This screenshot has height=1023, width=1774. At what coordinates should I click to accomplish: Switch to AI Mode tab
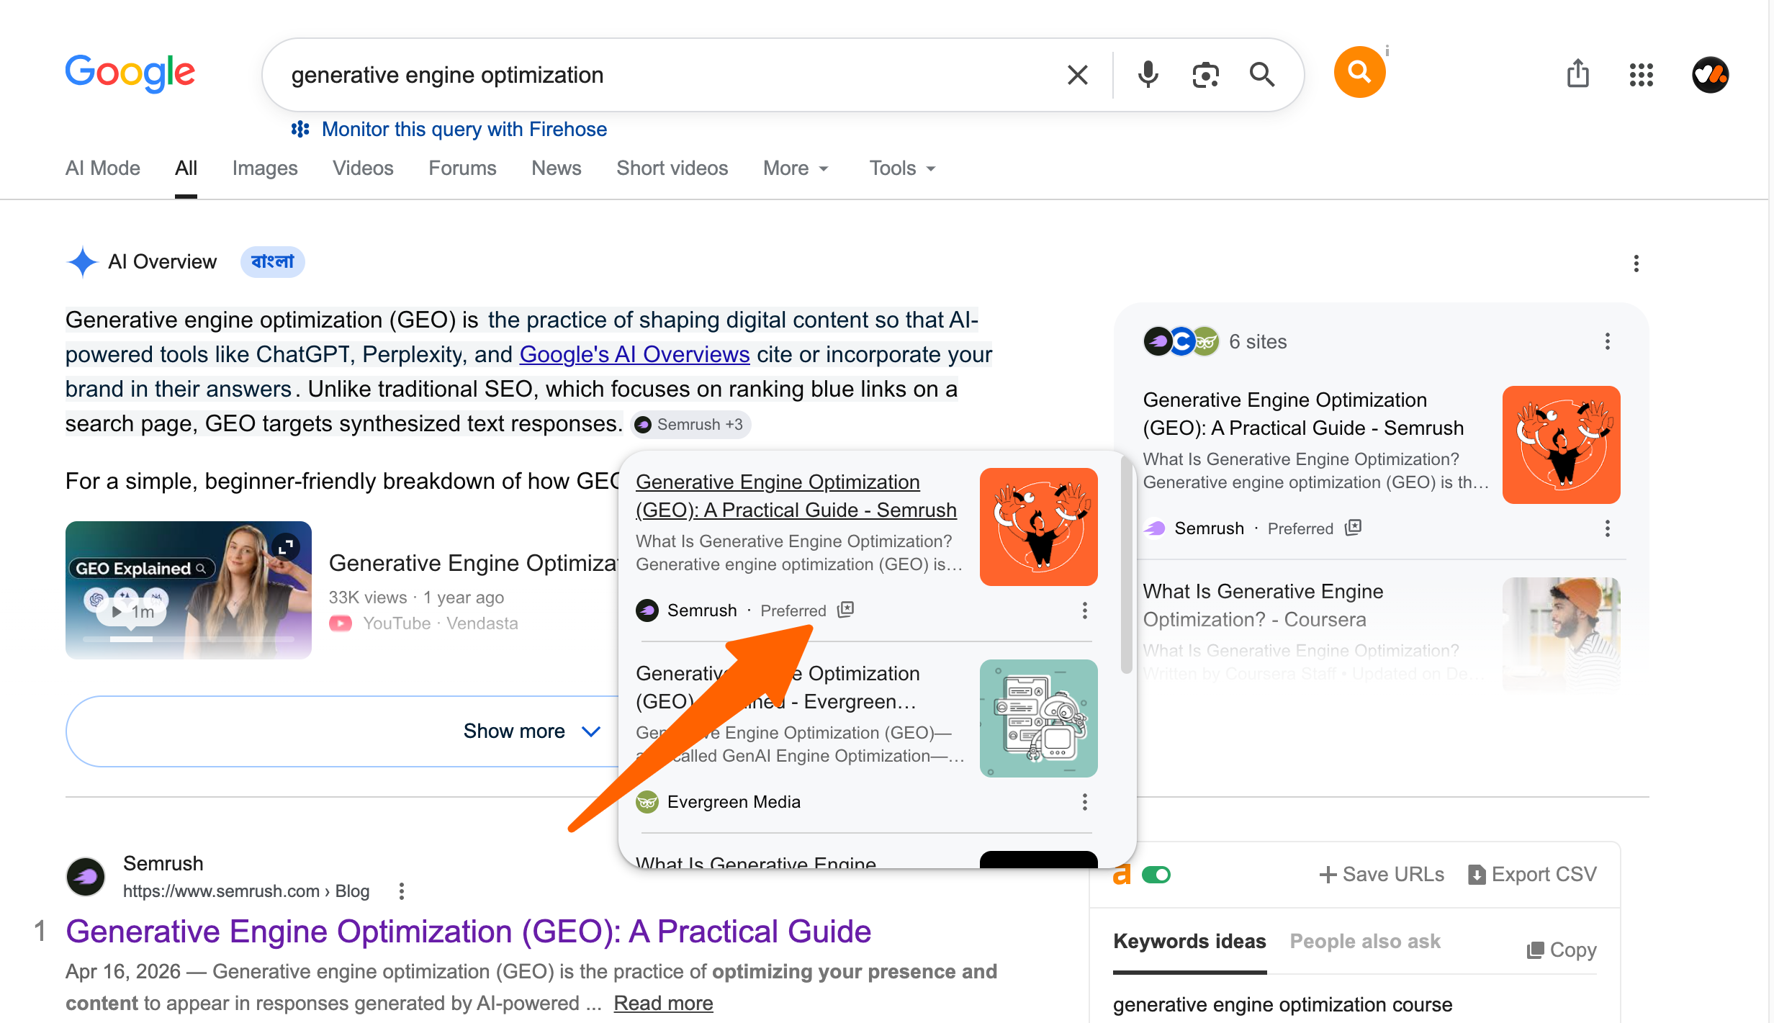pos(103,168)
